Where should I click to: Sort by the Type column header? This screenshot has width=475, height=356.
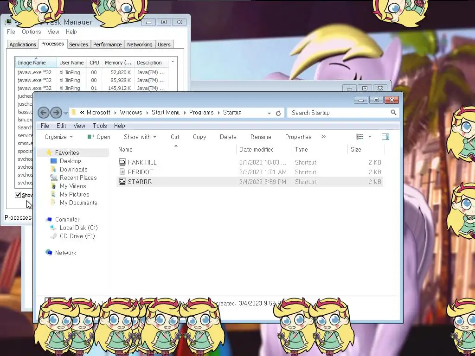click(320, 150)
